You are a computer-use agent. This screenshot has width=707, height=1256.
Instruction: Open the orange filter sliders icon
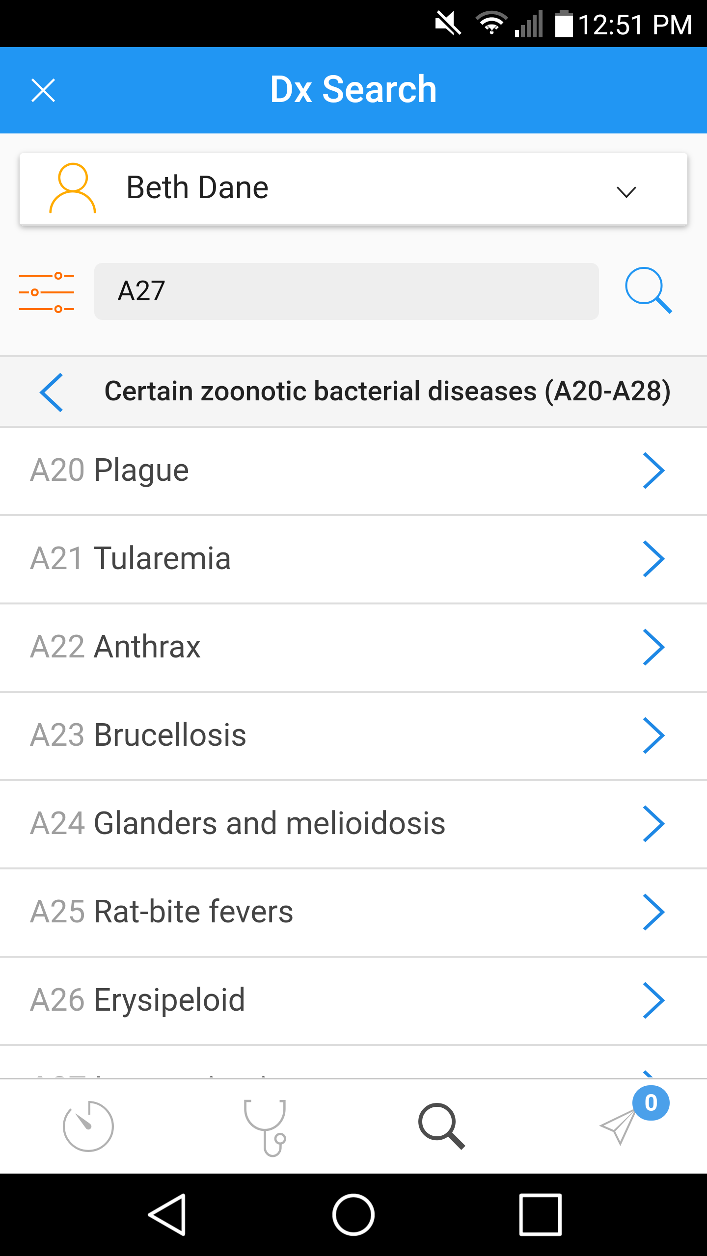pos(47,292)
